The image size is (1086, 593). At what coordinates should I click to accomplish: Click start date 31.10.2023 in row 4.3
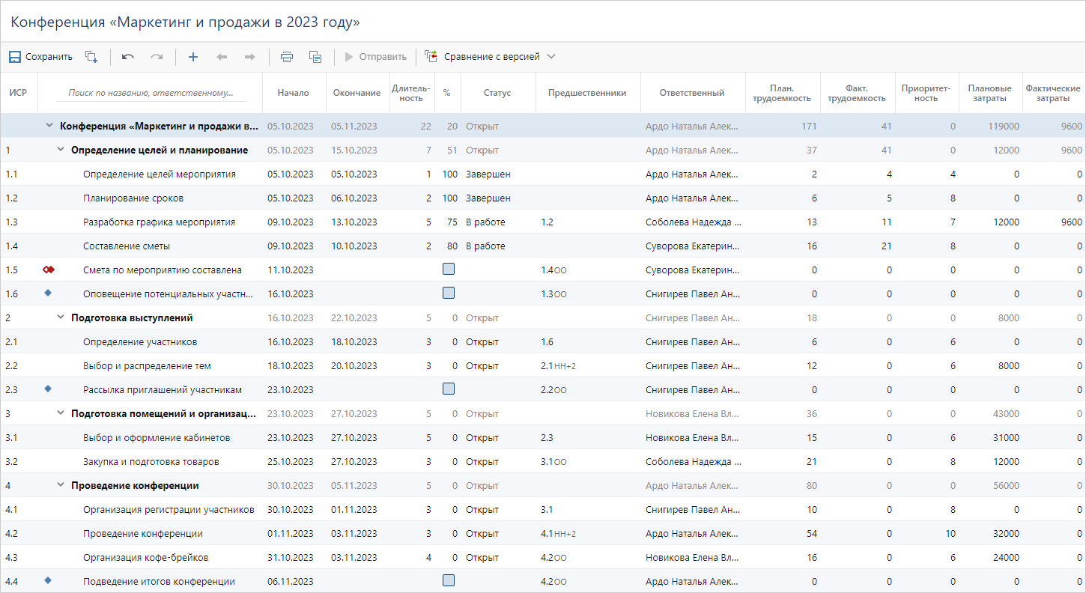tap(291, 557)
